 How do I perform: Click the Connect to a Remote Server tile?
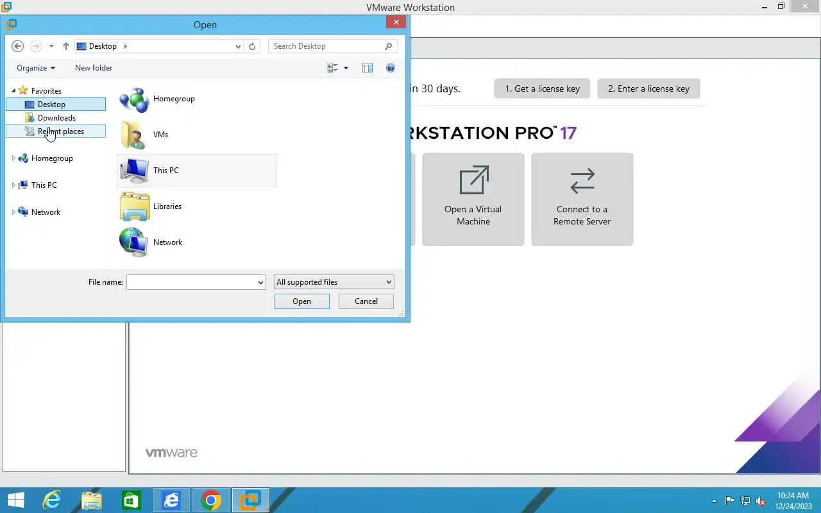(582, 199)
